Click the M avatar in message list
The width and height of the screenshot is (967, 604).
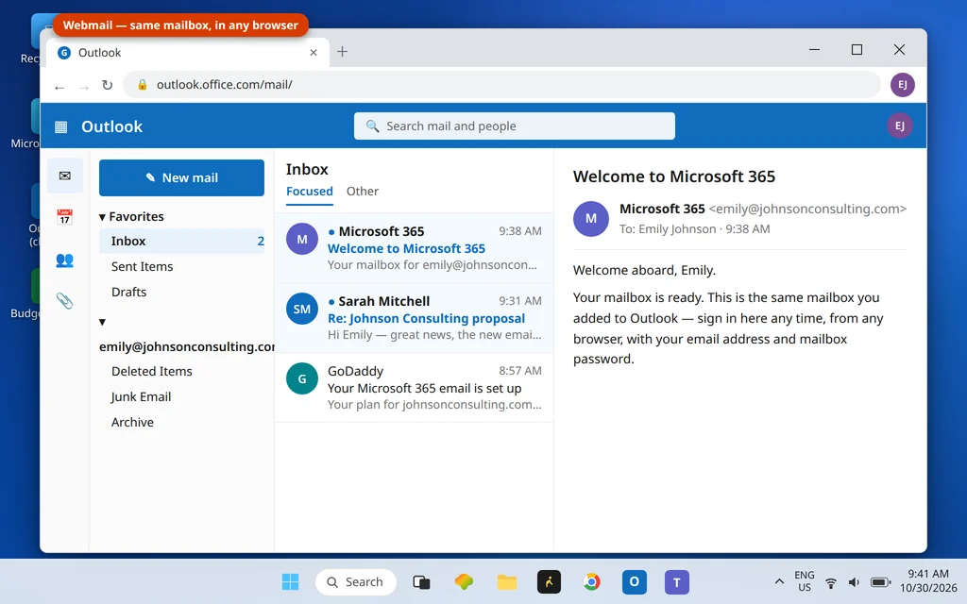pos(301,239)
